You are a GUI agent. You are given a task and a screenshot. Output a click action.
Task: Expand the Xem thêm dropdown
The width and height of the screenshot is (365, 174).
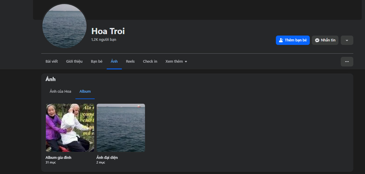[x=176, y=61]
